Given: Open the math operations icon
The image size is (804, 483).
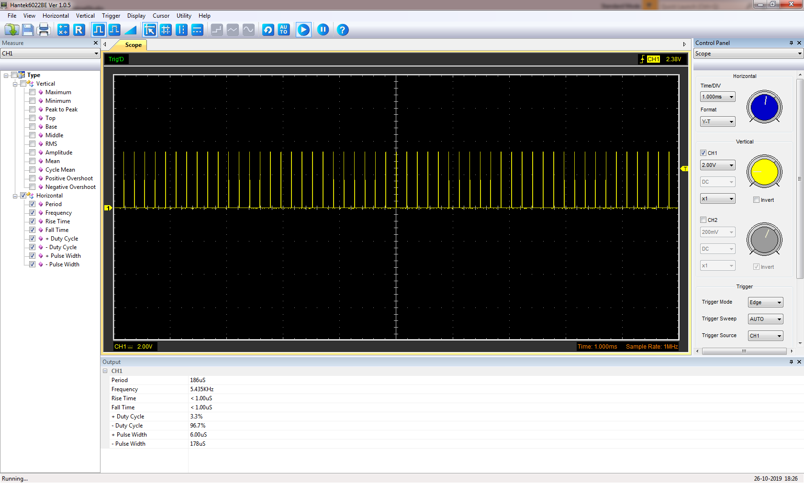Looking at the screenshot, I should point(63,30).
